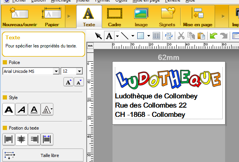239x162 pixels.
Task: Select the text insertion A tool
Action: click(x=109, y=36)
